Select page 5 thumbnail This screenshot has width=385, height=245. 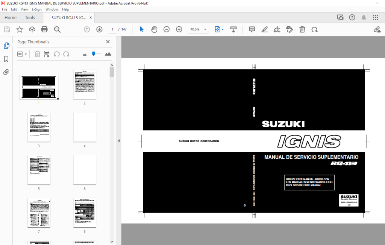point(39,170)
